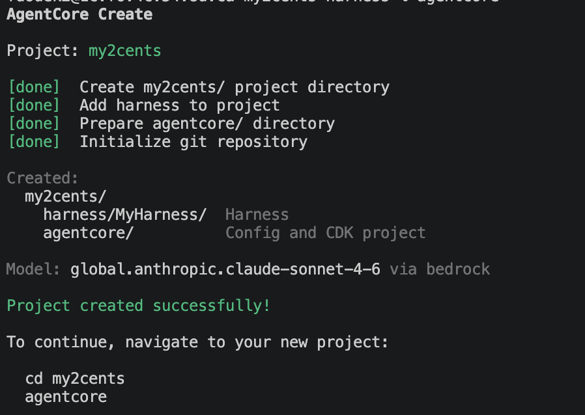Click the gray 'Model:' label
Viewport: 585px width, 415px height.
click(x=33, y=269)
